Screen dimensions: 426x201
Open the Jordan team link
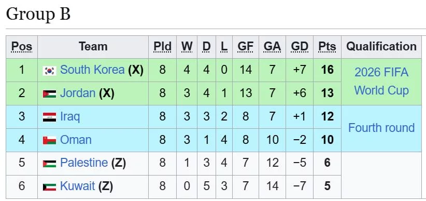78,93
